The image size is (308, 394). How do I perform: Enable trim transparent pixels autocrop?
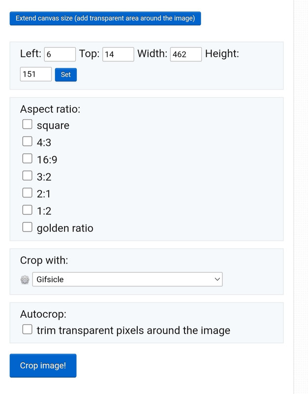pos(28,329)
